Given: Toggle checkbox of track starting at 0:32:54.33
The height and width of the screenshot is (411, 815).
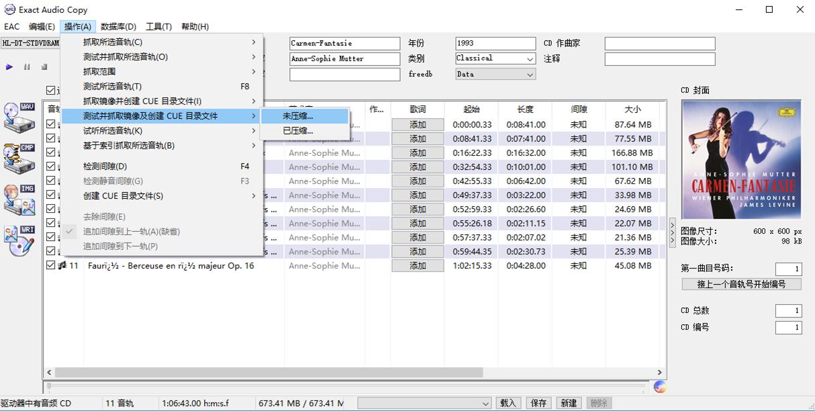Looking at the screenshot, I should (51, 167).
